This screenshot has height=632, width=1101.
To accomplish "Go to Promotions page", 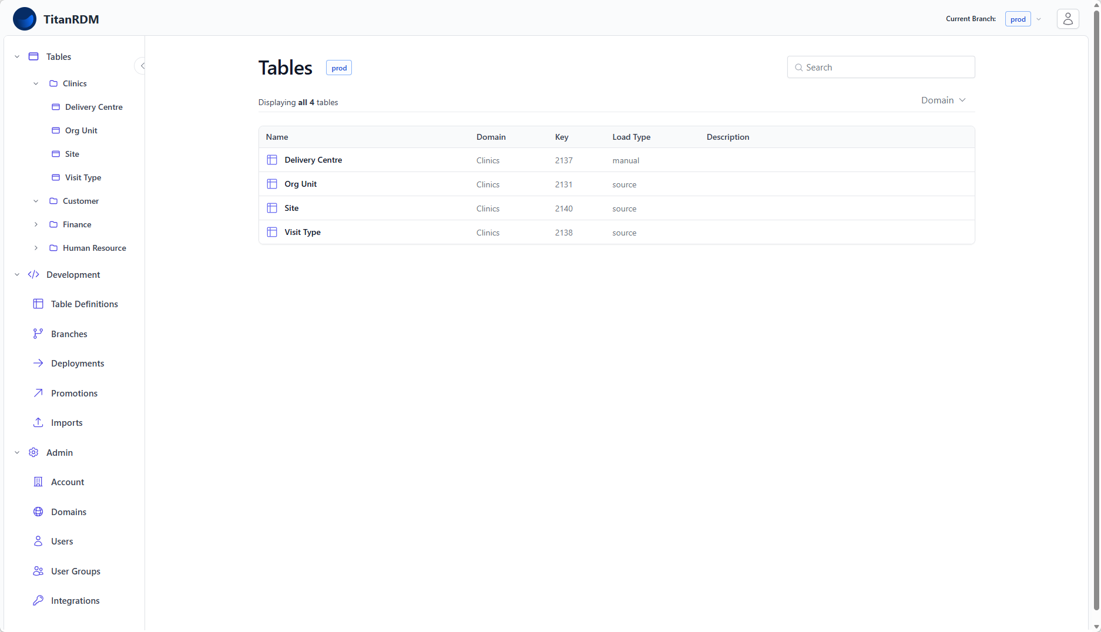I will (x=74, y=393).
